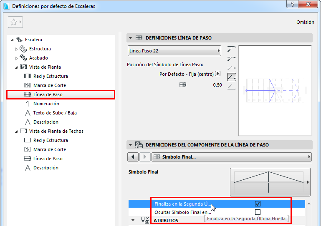
Task: Open the Símbolo Final shape picker
Action: [x=270, y=182]
